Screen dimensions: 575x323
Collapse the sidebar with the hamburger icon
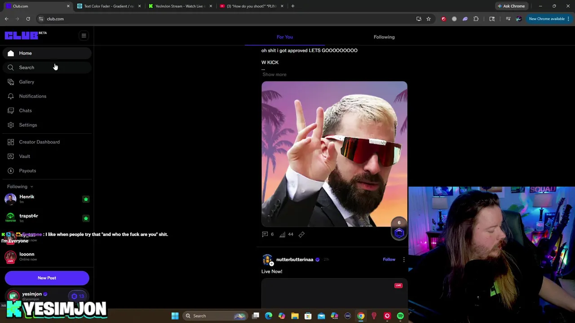click(84, 35)
